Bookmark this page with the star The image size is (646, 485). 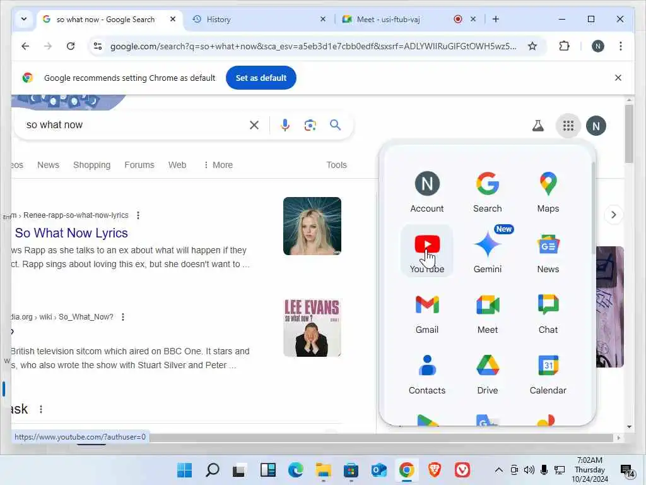(532, 46)
